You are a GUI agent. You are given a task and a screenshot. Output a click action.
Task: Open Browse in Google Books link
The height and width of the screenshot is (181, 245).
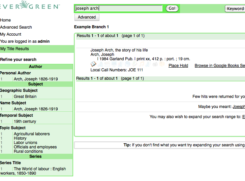(219, 66)
